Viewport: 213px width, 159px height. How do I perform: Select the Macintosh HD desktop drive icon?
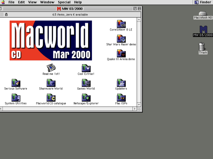pyautogui.click(x=203, y=14)
